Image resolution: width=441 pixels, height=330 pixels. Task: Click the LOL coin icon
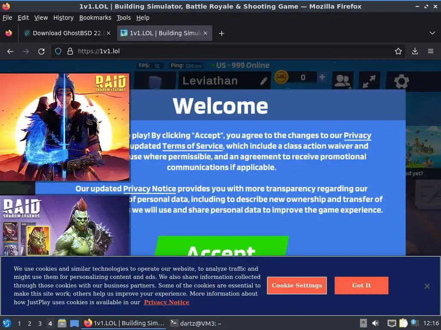click(x=281, y=77)
